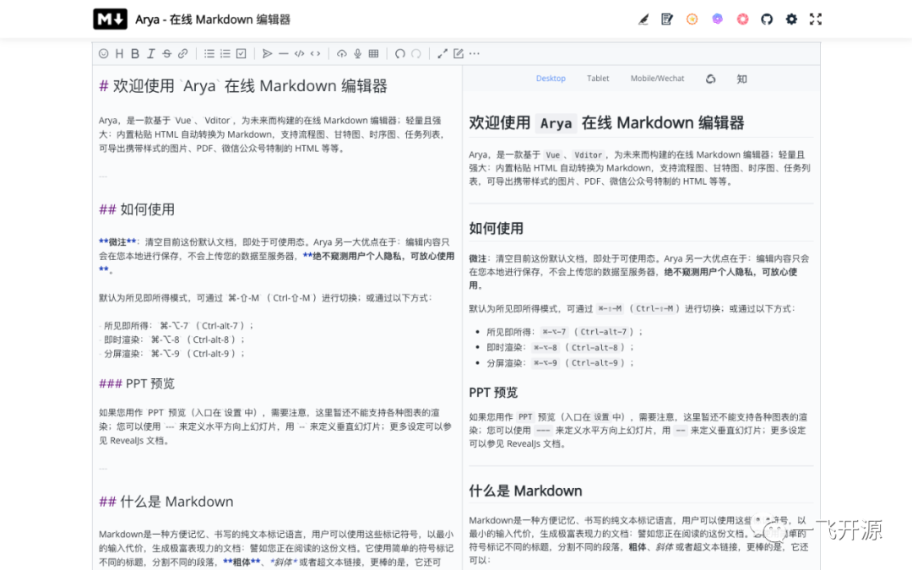Insert a hyperlink from the toolbar
The image size is (912, 570).
[182, 53]
